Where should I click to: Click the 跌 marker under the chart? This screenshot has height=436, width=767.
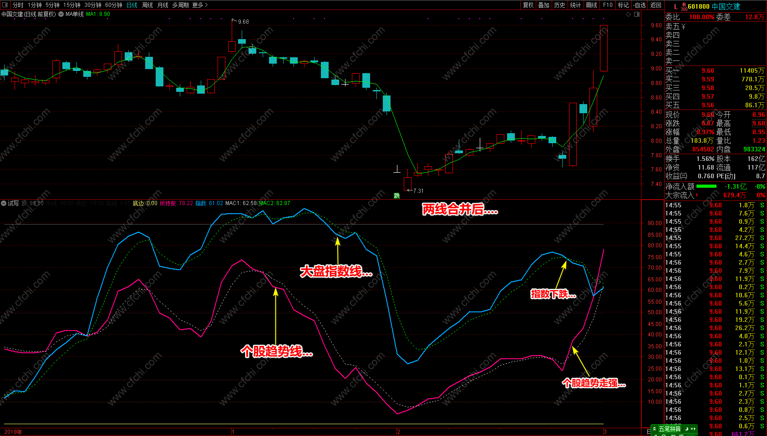[x=397, y=195]
